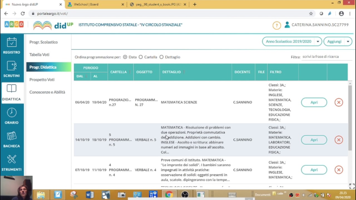Open the Registro section
The width and height of the screenshot is (356, 200).
tap(12, 46)
